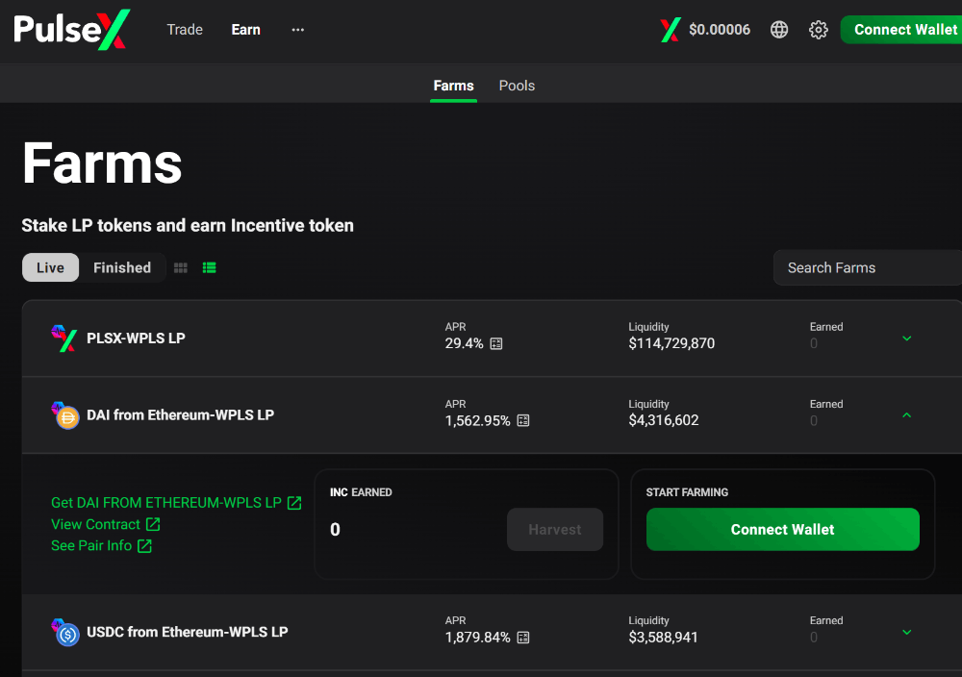Switch to table list view

209,268
